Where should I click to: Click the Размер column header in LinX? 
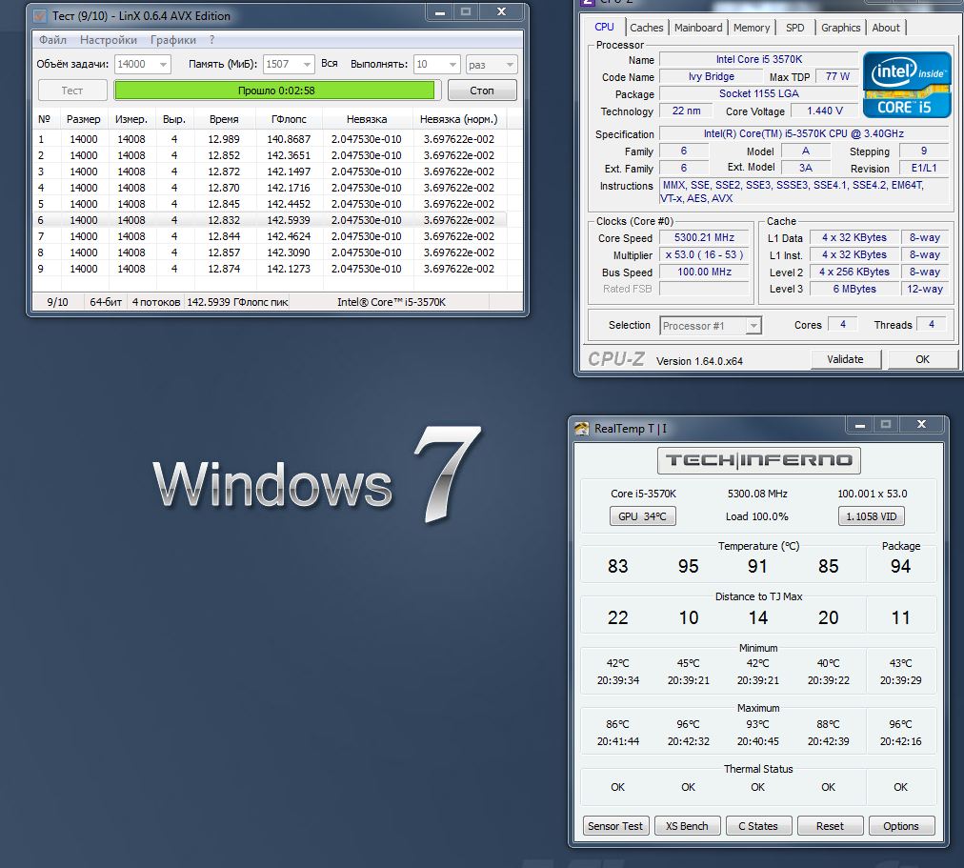point(84,119)
